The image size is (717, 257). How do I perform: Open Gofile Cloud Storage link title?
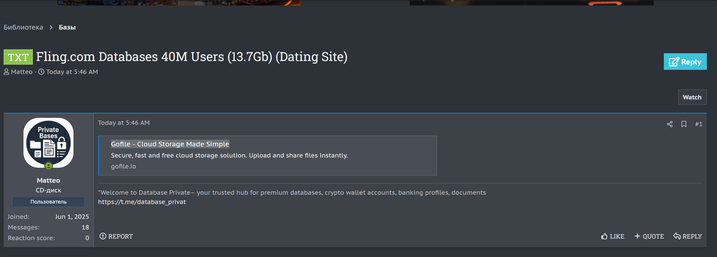point(170,144)
